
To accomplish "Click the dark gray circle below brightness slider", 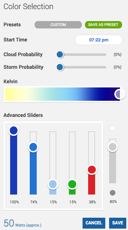I will [113, 192].
